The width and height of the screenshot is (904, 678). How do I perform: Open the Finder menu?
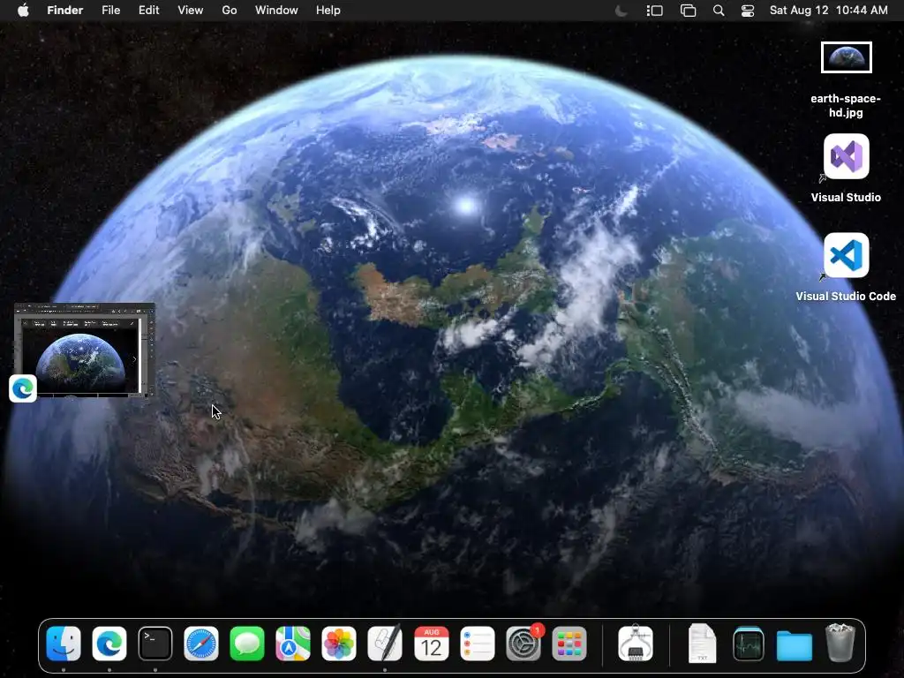(64, 11)
